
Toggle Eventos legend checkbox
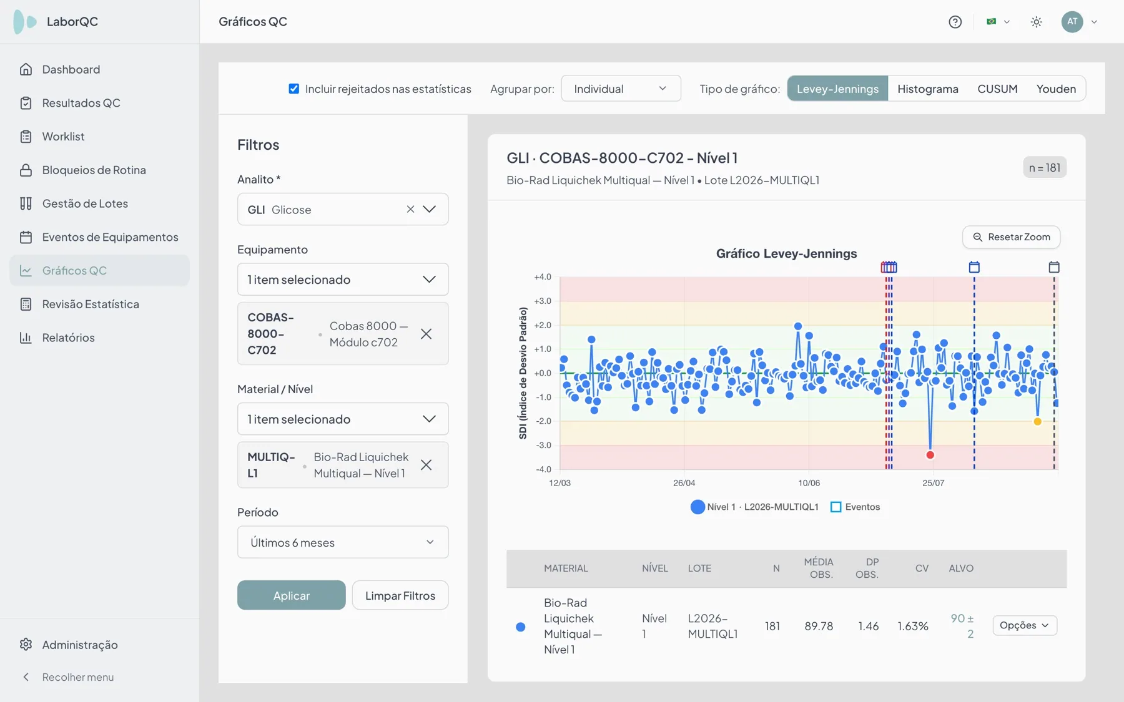pos(836,507)
